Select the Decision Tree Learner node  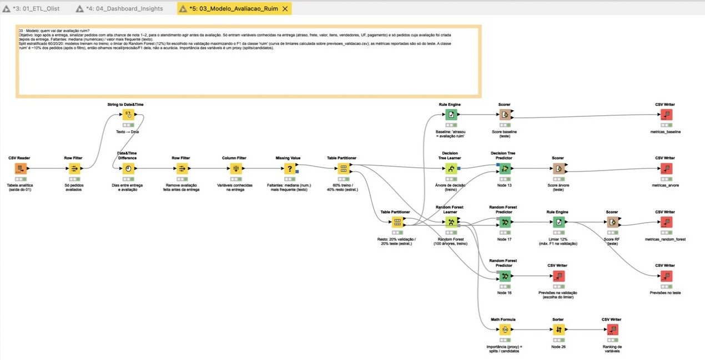point(450,169)
